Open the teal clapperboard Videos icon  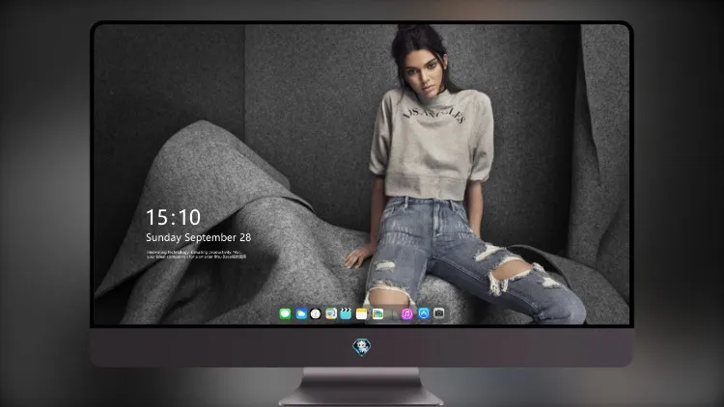pyautogui.click(x=346, y=314)
